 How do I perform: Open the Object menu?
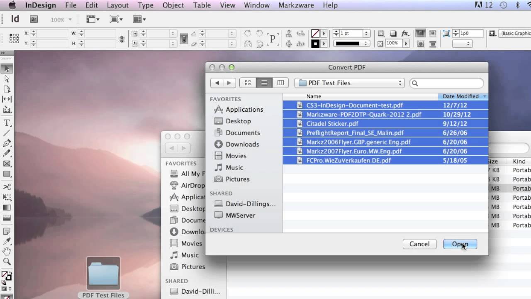pos(173,5)
